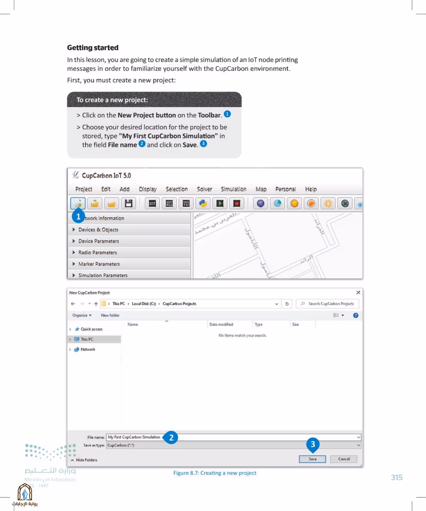Close the New CupCarbon Project dialog
426x511 pixels.
[358, 292]
